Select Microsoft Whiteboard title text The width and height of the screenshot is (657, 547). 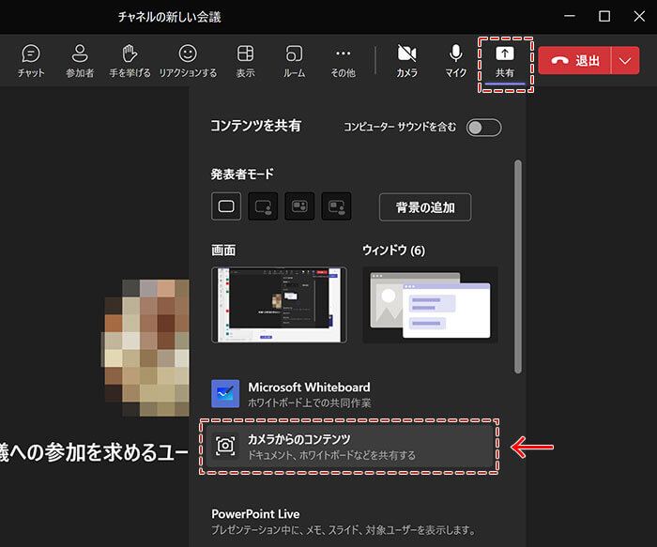coord(309,387)
